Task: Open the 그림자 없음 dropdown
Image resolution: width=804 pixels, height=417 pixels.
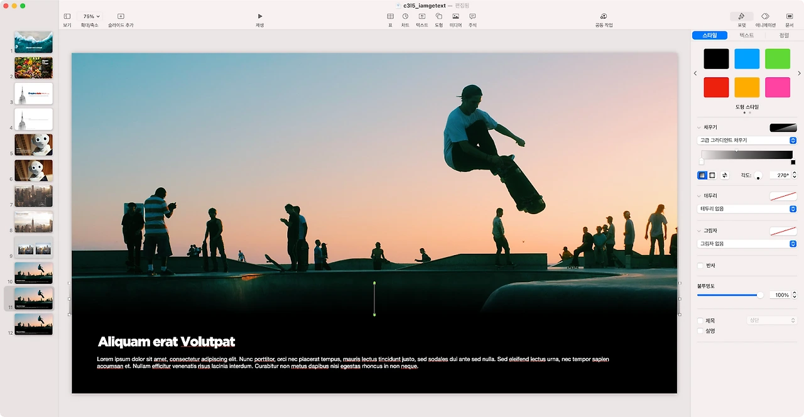Action: 747,244
